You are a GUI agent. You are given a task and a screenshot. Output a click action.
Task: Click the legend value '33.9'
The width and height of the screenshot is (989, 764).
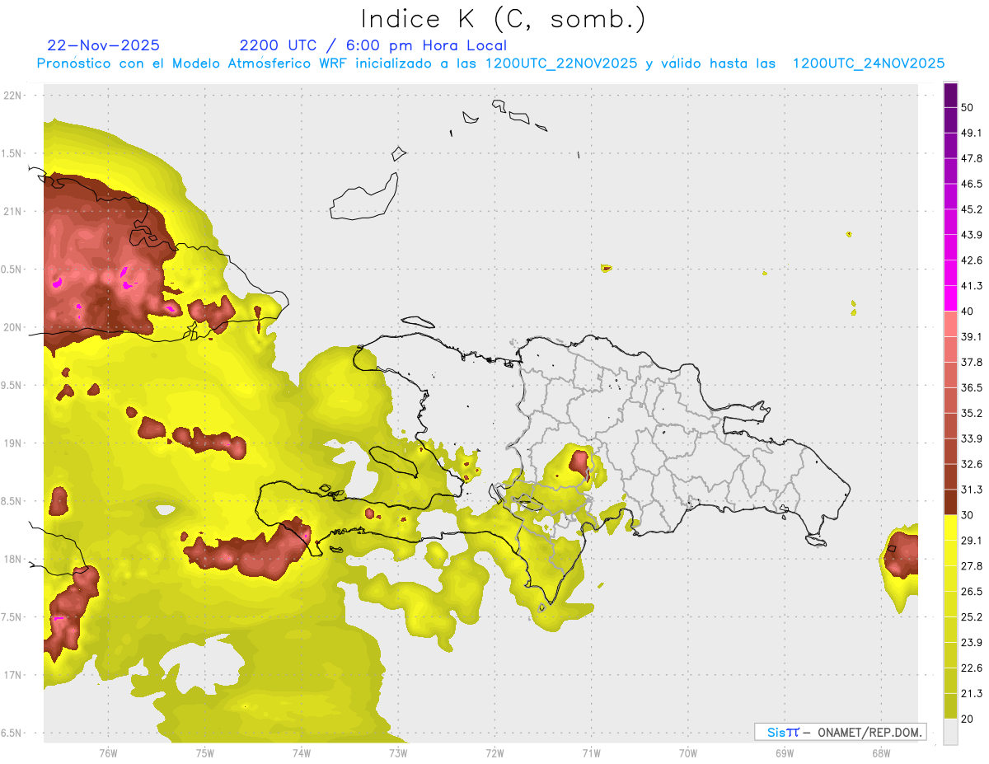click(972, 438)
